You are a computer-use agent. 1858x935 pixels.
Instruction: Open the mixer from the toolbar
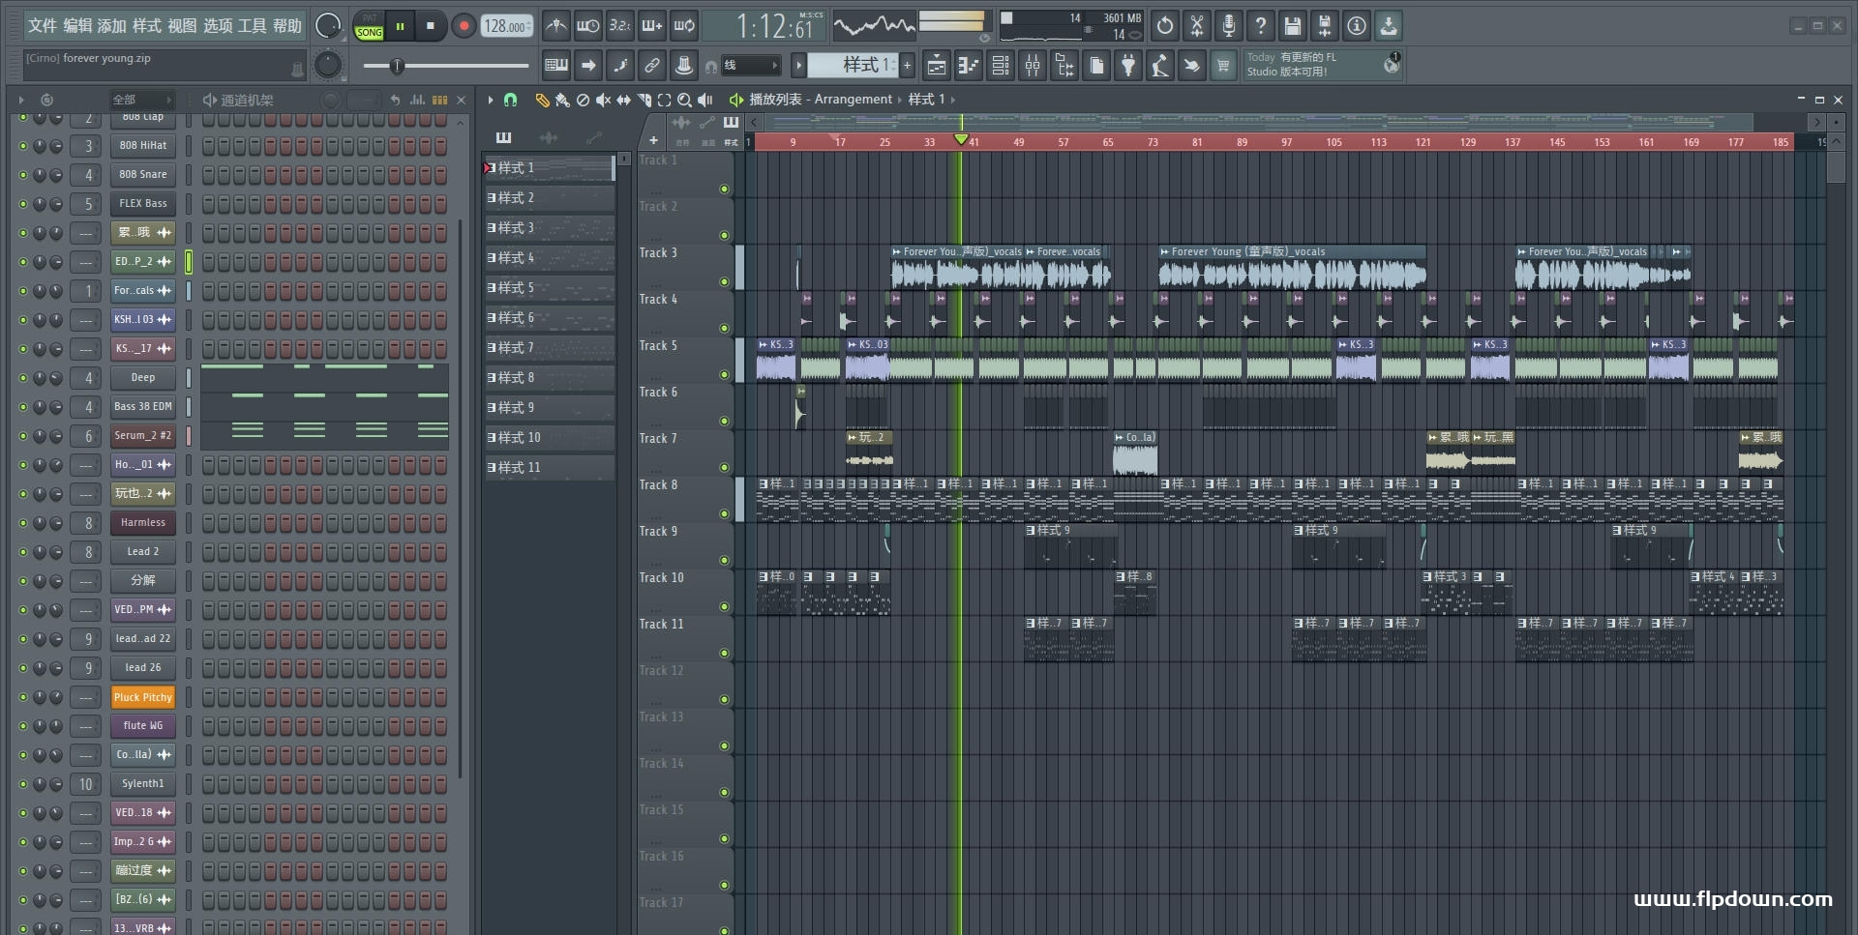tap(1033, 66)
